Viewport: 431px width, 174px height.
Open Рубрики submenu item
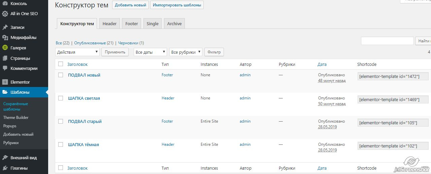pyautogui.click(x=11, y=143)
